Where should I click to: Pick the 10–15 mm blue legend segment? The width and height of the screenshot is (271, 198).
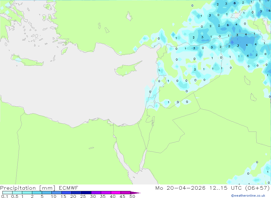click(x=57, y=193)
